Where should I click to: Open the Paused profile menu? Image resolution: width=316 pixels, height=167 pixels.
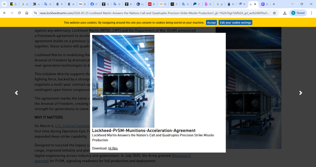pos(298,13)
